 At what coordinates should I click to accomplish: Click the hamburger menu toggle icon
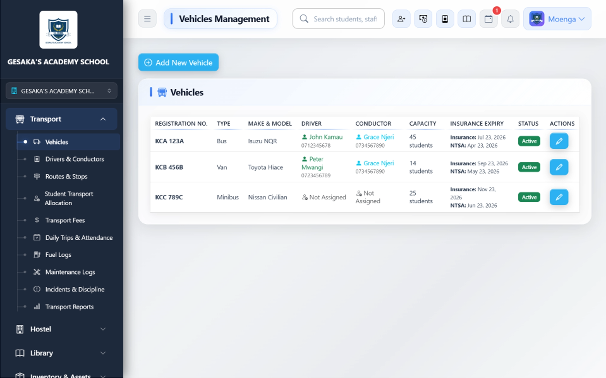[147, 19]
